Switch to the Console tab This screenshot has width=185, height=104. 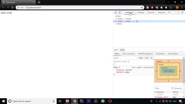click(140, 12)
